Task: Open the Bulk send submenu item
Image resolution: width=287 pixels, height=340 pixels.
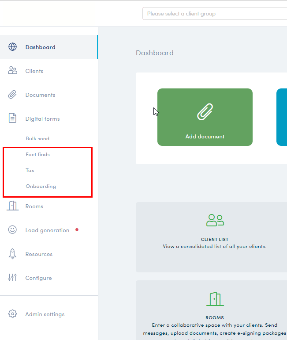Action: (37, 138)
